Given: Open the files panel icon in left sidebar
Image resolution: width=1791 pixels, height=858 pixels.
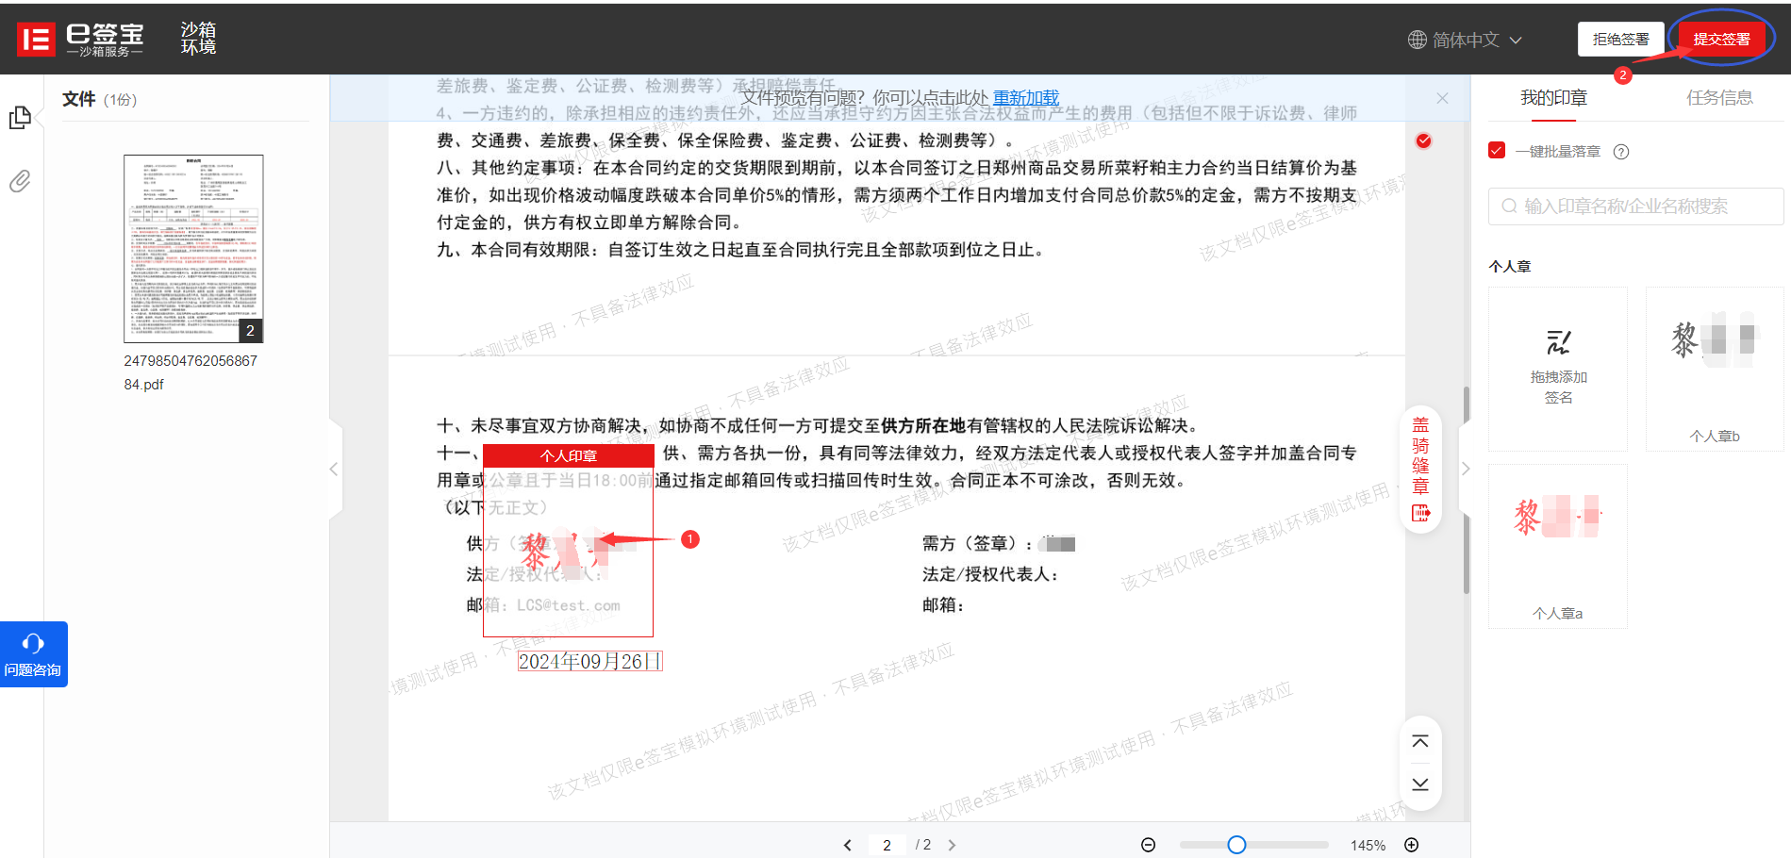Looking at the screenshot, I should [20, 118].
